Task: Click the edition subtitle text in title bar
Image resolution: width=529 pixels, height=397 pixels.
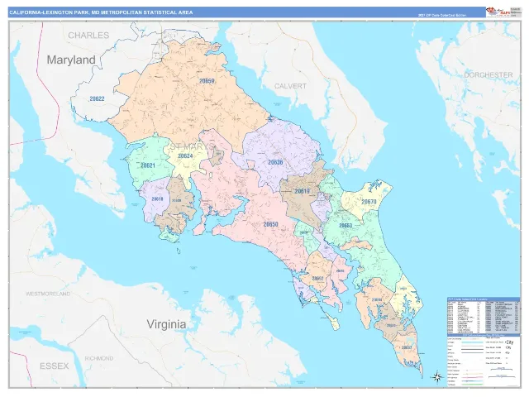Action: point(442,15)
